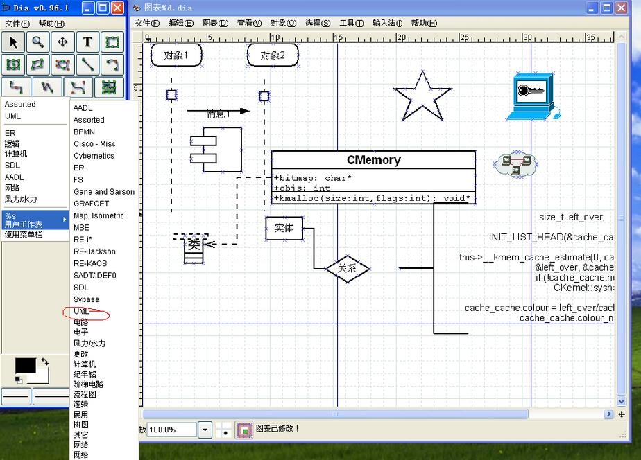The width and height of the screenshot is (641, 460).
Task: Open 选择(S) menu in diagram window
Action: tap(318, 24)
